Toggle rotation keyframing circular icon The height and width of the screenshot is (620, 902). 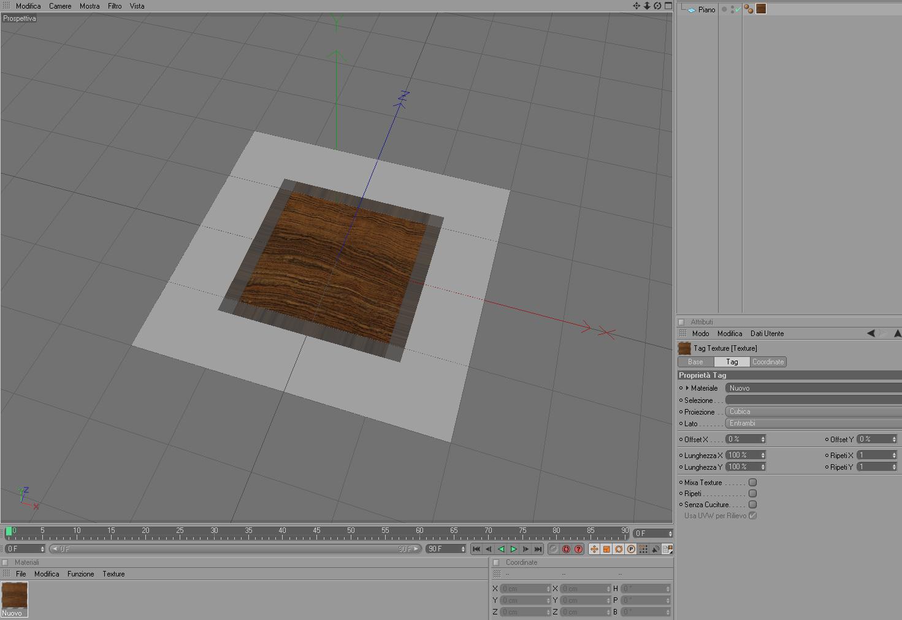(x=619, y=549)
